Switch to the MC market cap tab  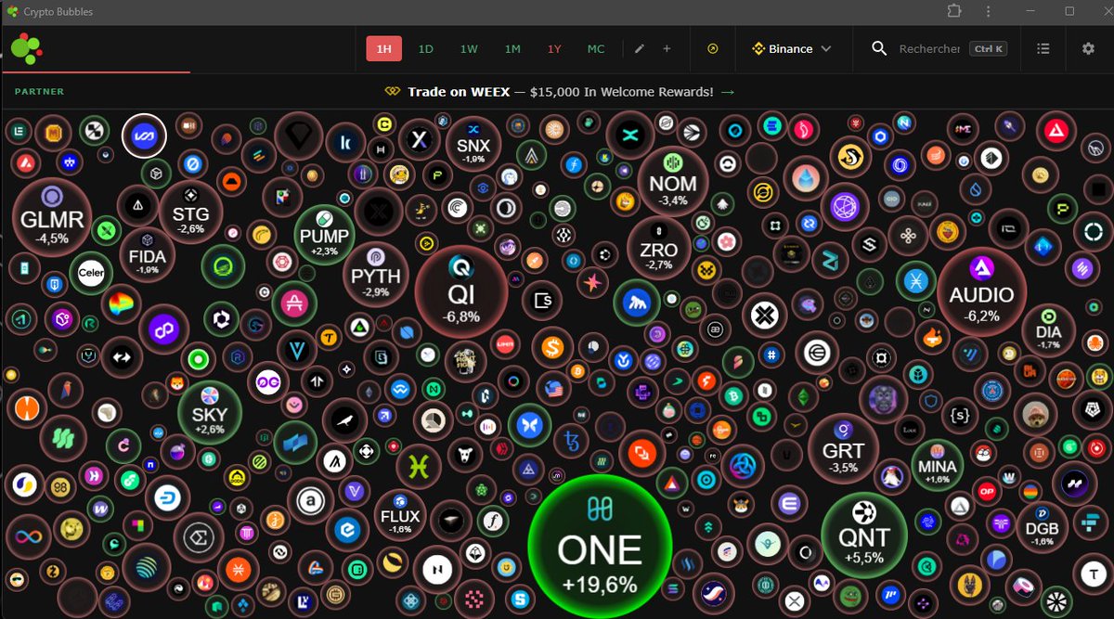point(596,49)
